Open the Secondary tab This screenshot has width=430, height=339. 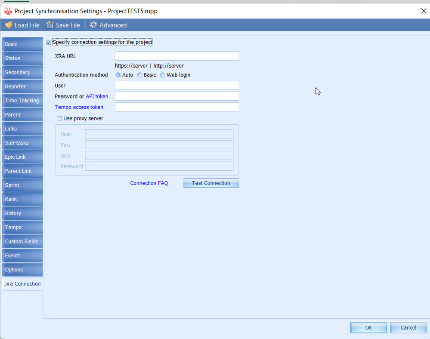click(x=22, y=72)
